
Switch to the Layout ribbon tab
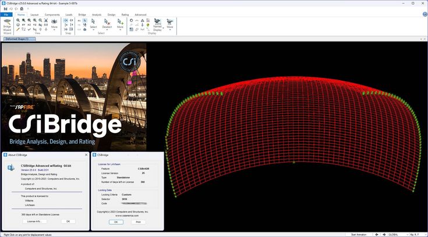(x=34, y=15)
